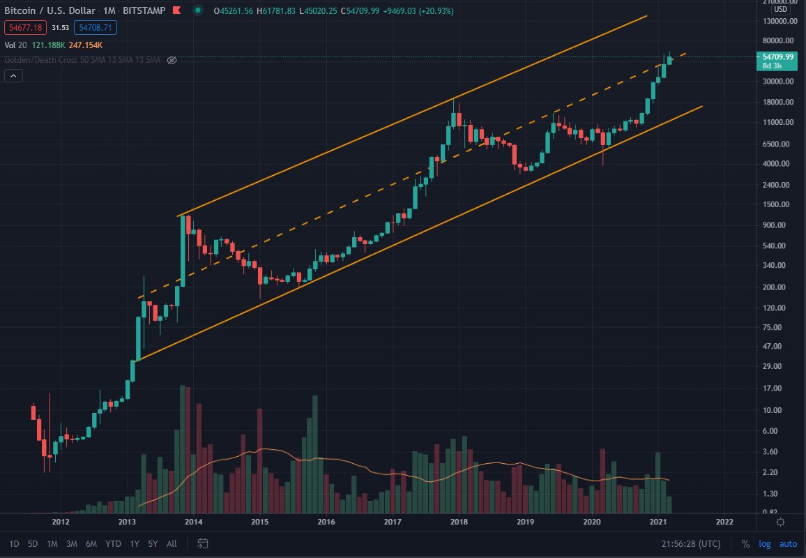Select the 1Y time range
Screen dimensions: 806x558
[x=135, y=543]
